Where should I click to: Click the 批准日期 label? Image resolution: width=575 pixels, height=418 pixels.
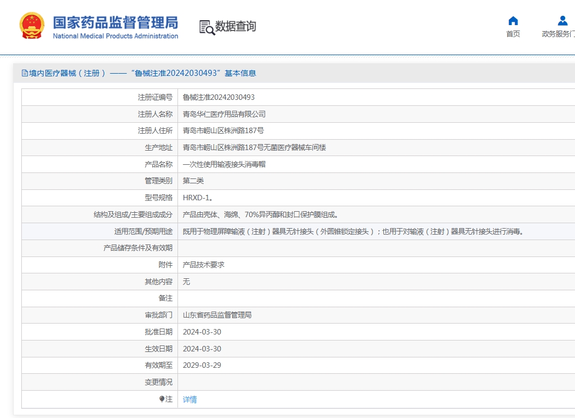158,332
